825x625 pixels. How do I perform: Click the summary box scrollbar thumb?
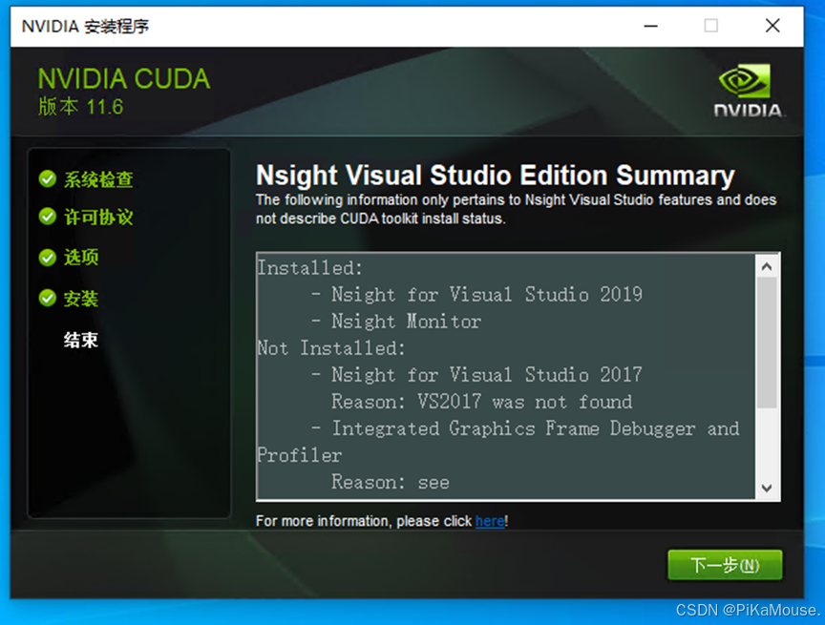tap(767, 343)
